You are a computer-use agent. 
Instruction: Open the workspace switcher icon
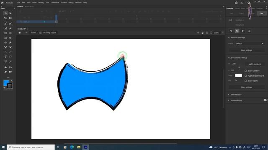[242, 2]
